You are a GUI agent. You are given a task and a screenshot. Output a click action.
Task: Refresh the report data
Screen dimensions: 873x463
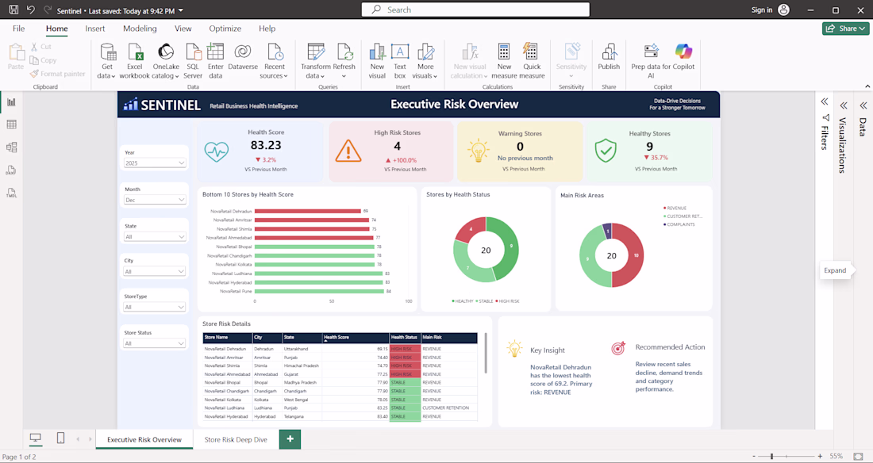pos(344,61)
